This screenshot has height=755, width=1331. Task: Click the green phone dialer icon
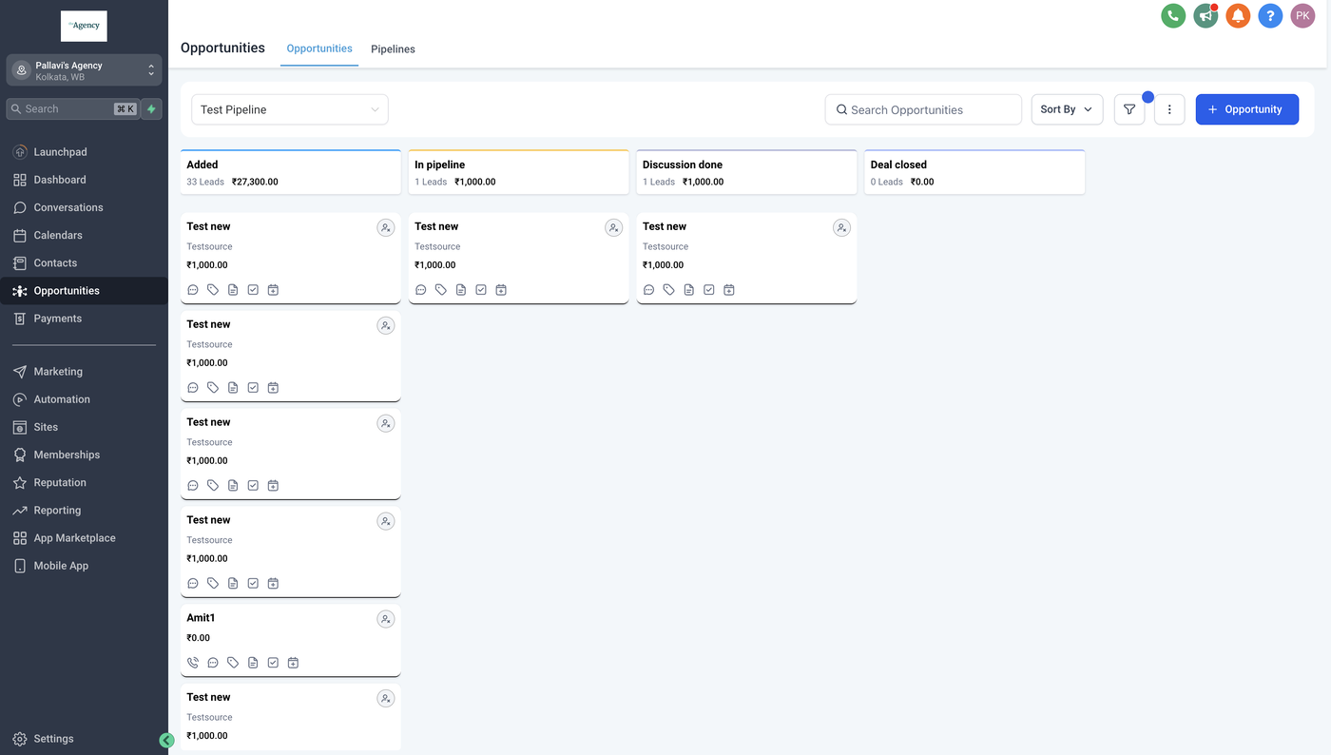(x=1173, y=15)
